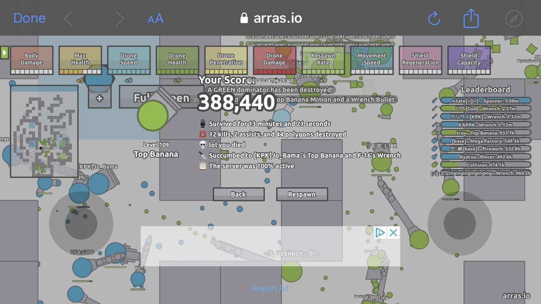Click the clipboard icon beside server activity
Viewport: 541px width, 304px height.
click(x=203, y=166)
